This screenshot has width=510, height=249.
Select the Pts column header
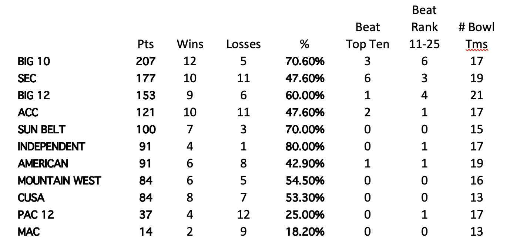[x=145, y=44]
